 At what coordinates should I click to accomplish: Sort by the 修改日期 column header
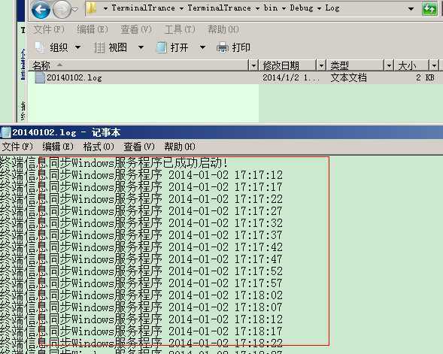pos(287,65)
